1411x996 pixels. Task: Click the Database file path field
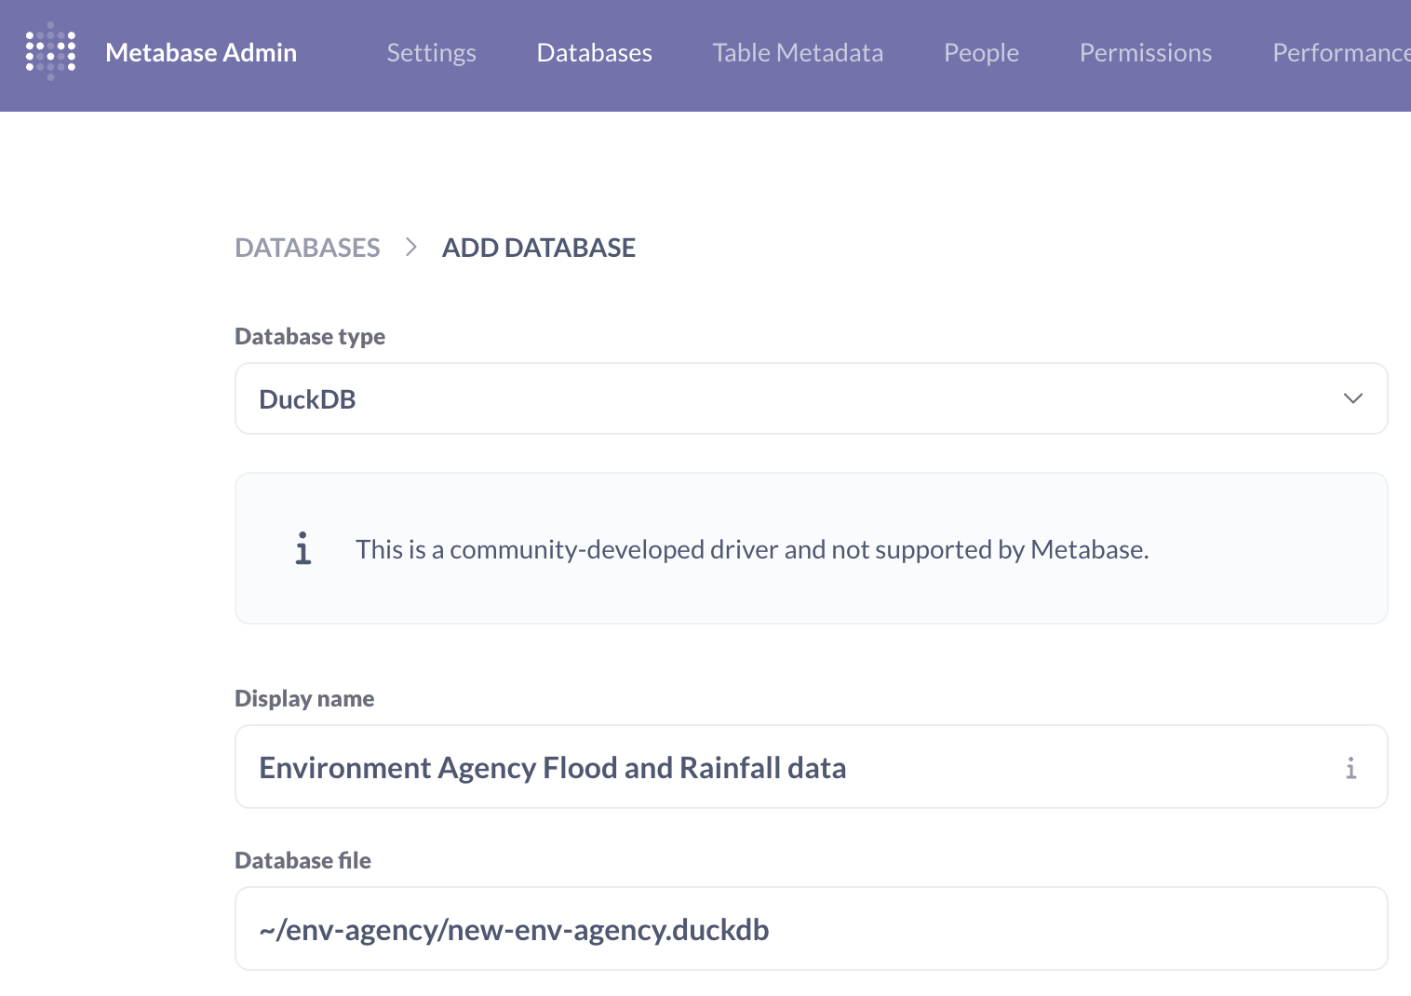(x=811, y=929)
